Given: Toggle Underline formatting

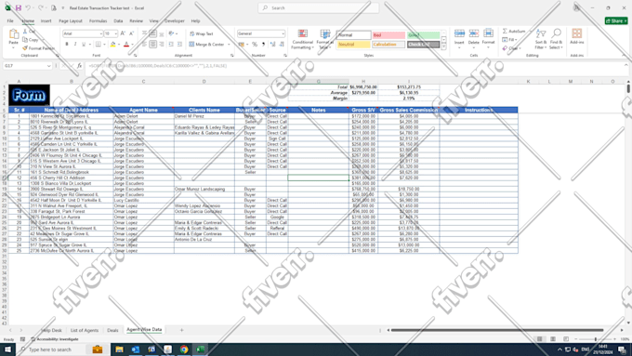Looking at the screenshot, I should (x=84, y=45).
